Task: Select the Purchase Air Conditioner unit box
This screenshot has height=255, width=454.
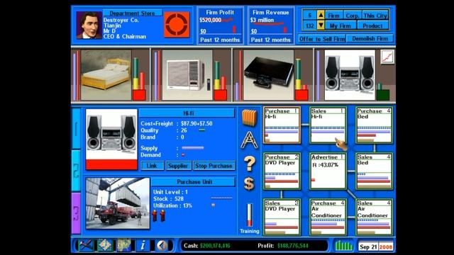Action: point(328,217)
